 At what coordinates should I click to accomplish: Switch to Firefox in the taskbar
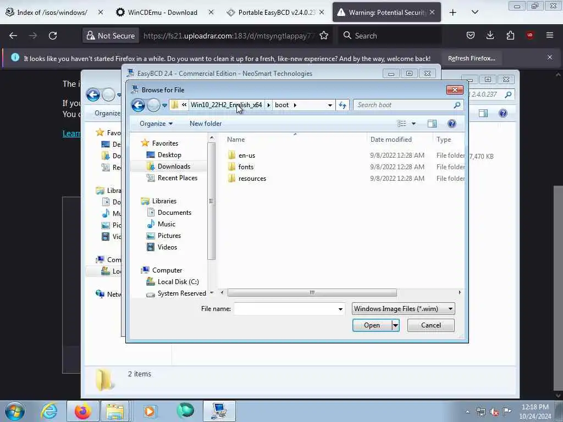(82, 411)
